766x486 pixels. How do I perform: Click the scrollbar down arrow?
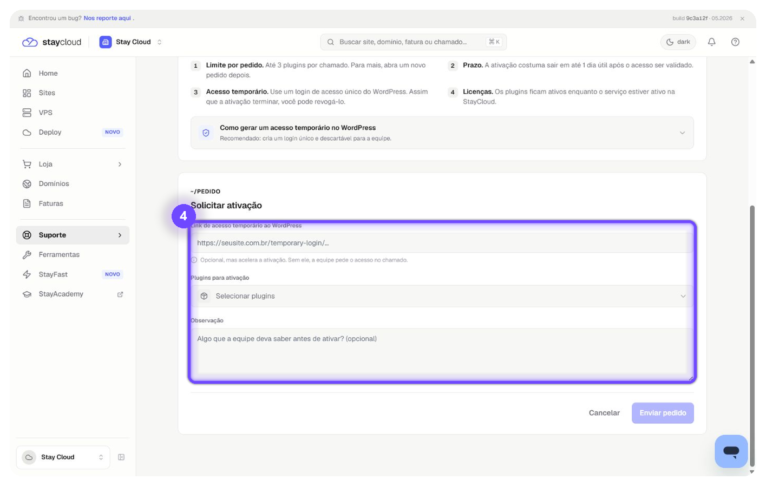click(752, 472)
